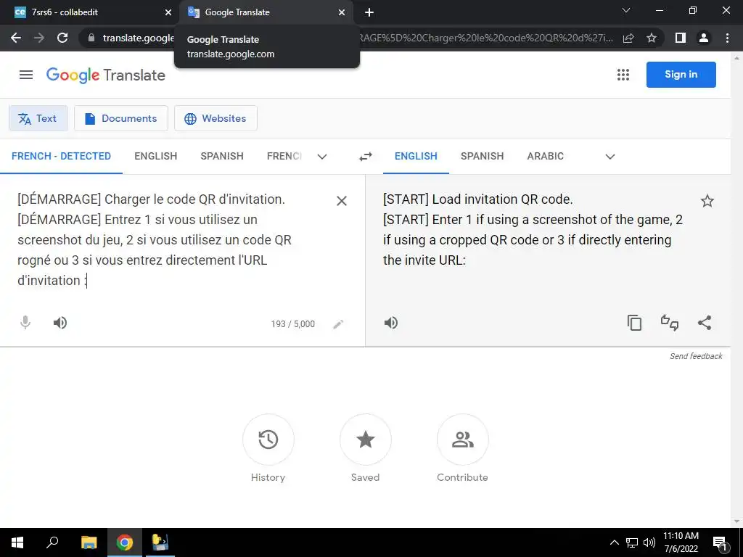Select French as source language

point(284,157)
